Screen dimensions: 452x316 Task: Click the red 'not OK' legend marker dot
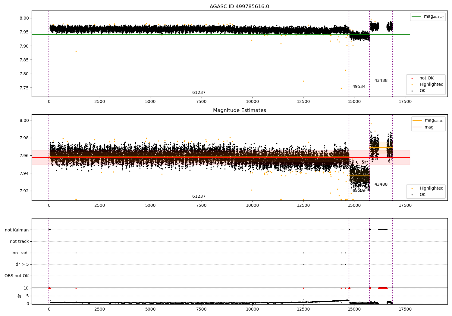pos(412,79)
